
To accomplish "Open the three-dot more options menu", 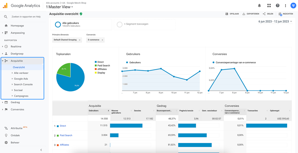I will point(285,6).
